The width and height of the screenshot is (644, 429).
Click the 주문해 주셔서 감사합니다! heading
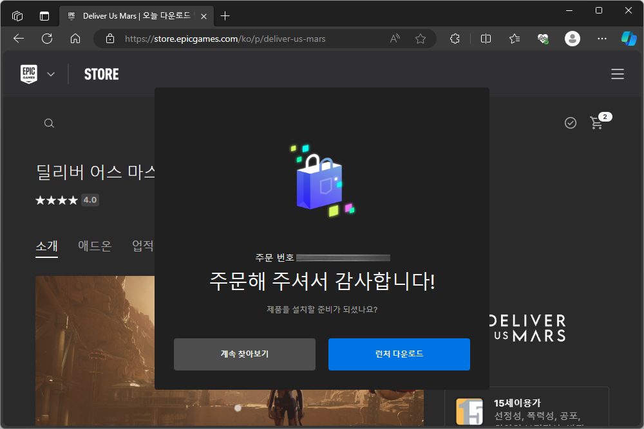pyautogui.click(x=322, y=281)
